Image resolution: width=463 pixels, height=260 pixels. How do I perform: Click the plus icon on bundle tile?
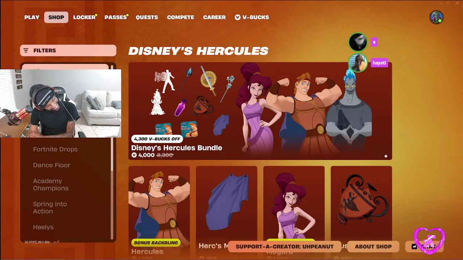386,156
